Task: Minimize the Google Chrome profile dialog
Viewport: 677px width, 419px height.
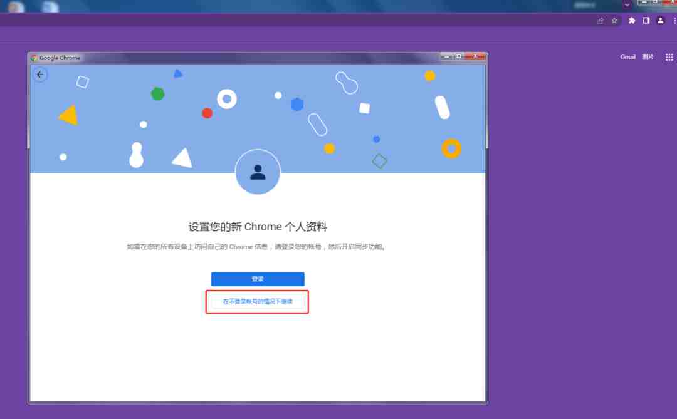Action: pyautogui.click(x=447, y=56)
